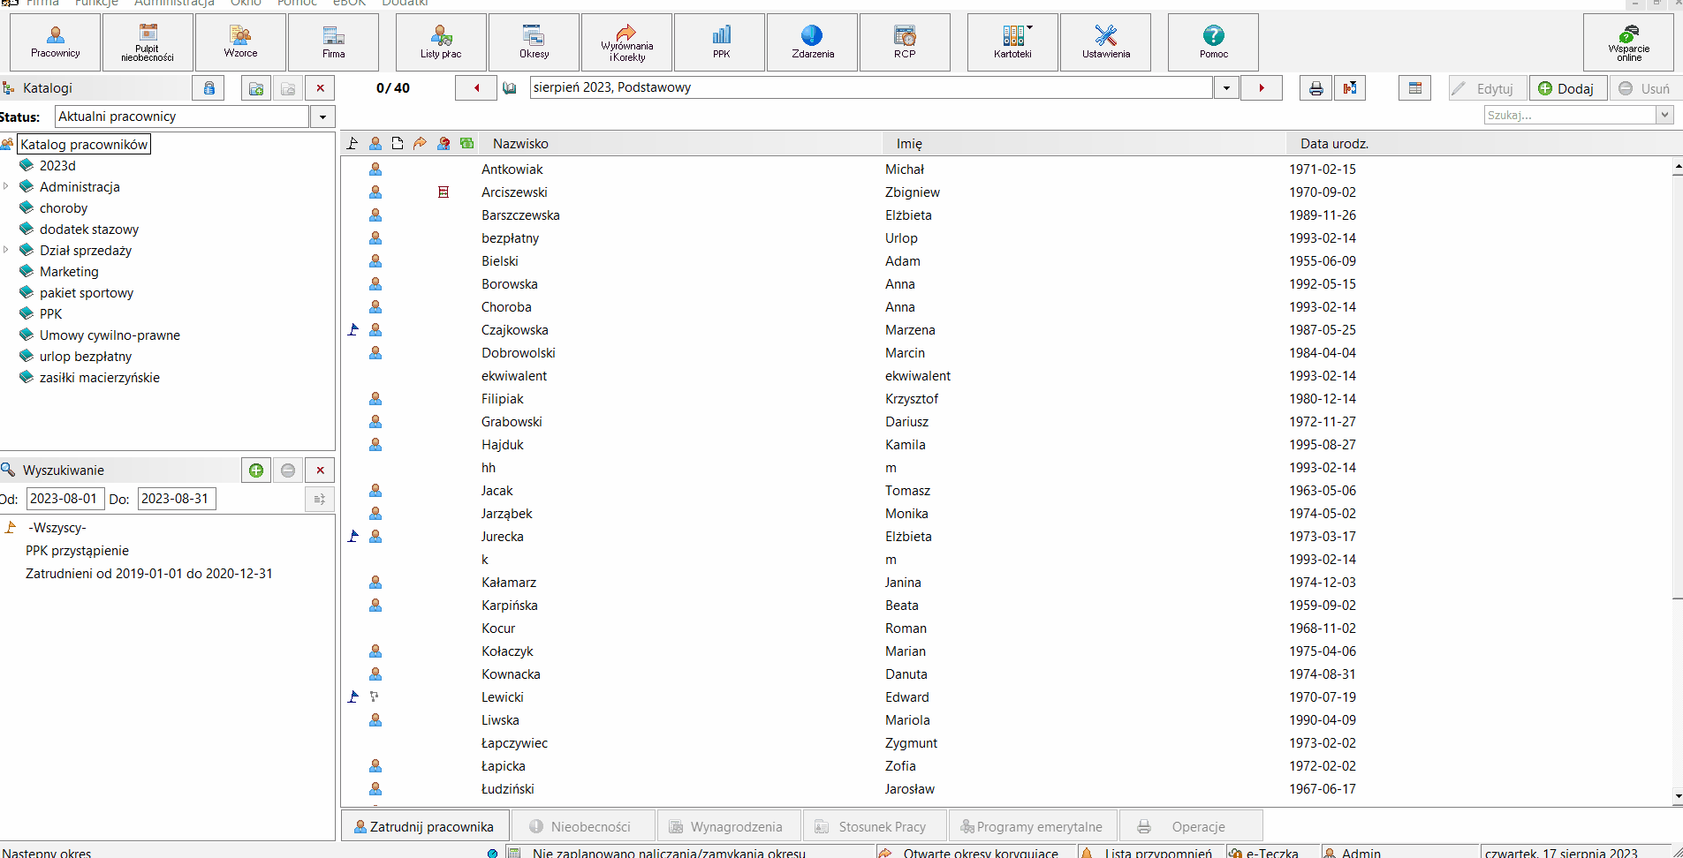Click scroll down arrow of employee list
This screenshot has height=858, width=1683.
1677,797
